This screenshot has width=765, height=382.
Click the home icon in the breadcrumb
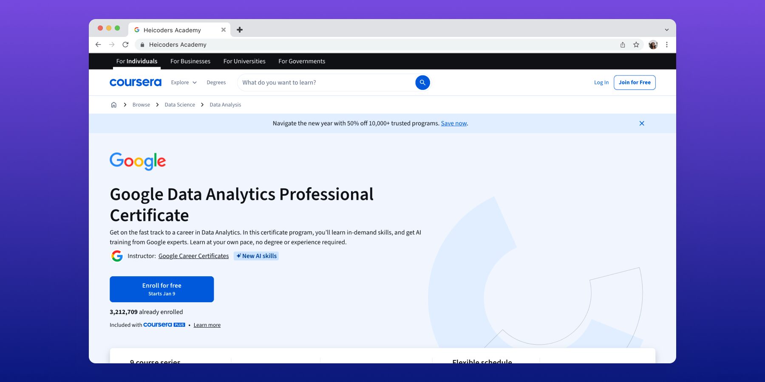pyautogui.click(x=113, y=104)
